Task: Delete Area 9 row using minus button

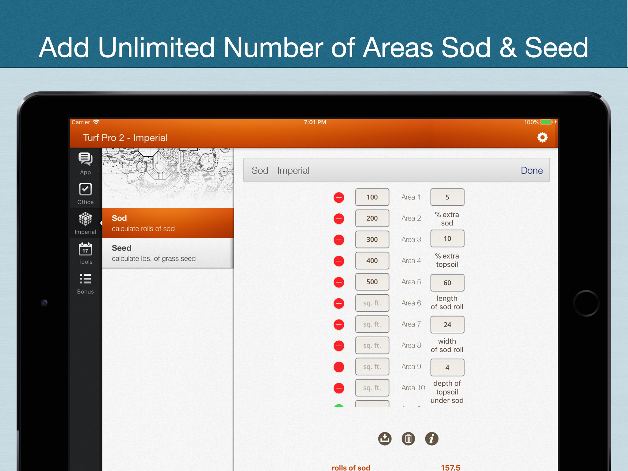Action: [339, 367]
